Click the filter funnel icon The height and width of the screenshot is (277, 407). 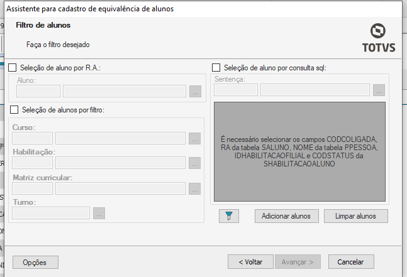pyautogui.click(x=230, y=216)
